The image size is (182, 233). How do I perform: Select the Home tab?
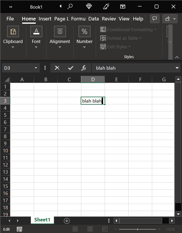pos(29,19)
